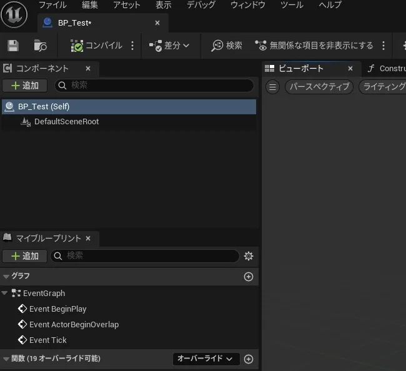
Task: Click the Compile button
Action: [x=96, y=46]
